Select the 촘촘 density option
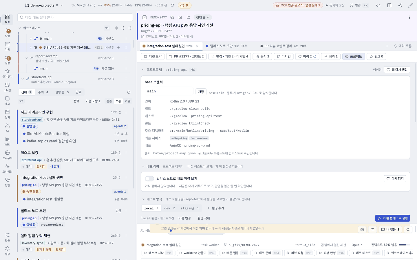Screen dimensions: 417x260 coord(109,101)
